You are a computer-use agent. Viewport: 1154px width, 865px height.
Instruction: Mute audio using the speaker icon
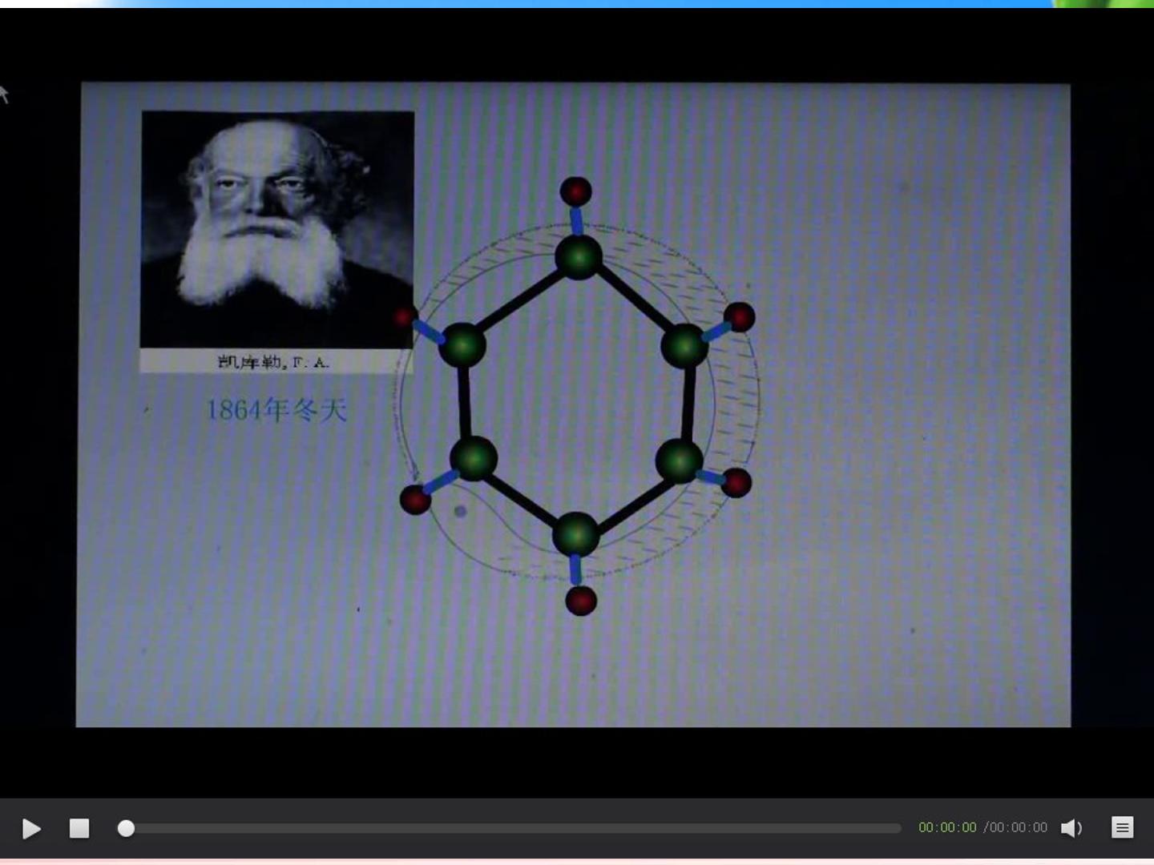(1071, 828)
